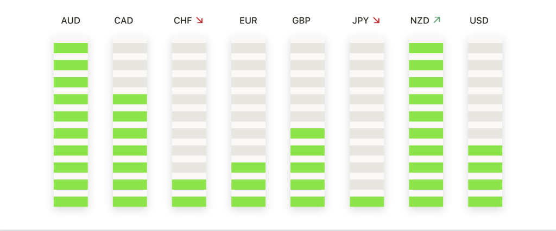The width and height of the screenshot is (556, 231).
Task: Click the green up arrow beside NZD
Action: pos(437,20)
